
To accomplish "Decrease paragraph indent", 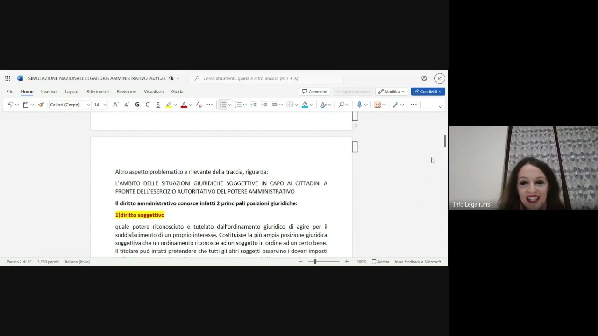I will click(x=253, y=105).
